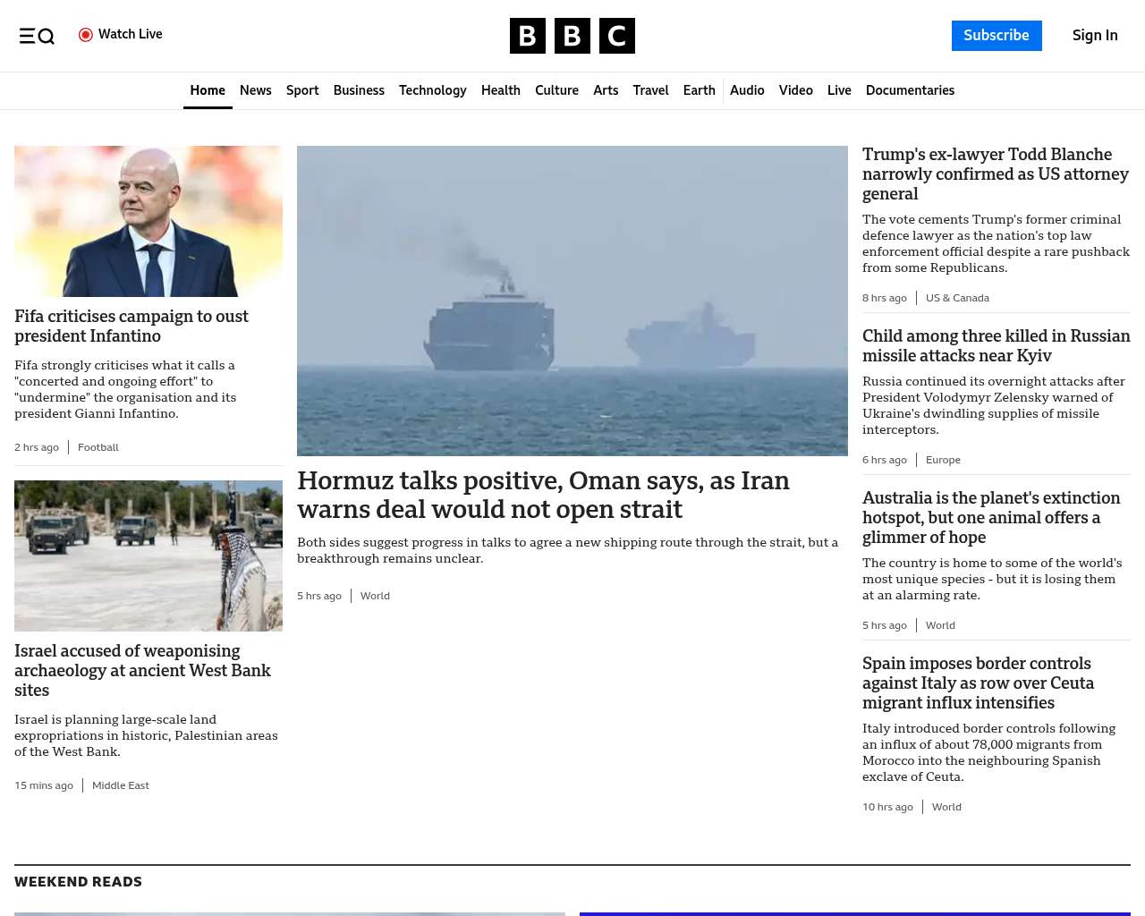Viewport: 1145px width, 916px height.
Task: Open Australia extinction hotspot story
Action: tap(991, 518)
